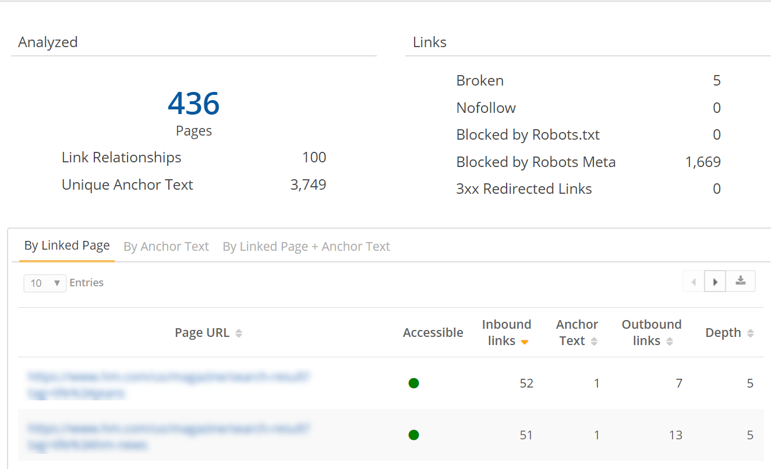Open the By Linked Page + Anchor Text tab
Screen dimensions: 771x469
tap(306, 246)
